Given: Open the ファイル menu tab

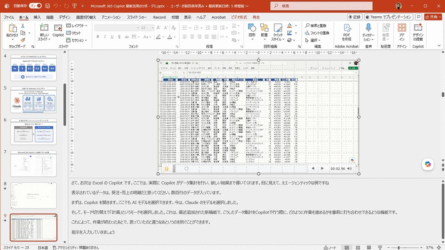Looking at the screenshot, I should pyautogui.click(x=9, y=17).
